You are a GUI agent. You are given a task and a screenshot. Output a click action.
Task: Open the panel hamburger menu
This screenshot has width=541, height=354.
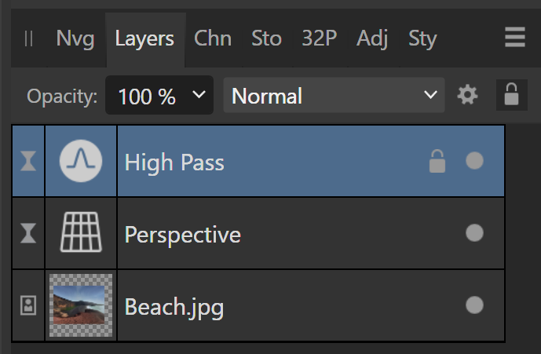click(515, 38)
